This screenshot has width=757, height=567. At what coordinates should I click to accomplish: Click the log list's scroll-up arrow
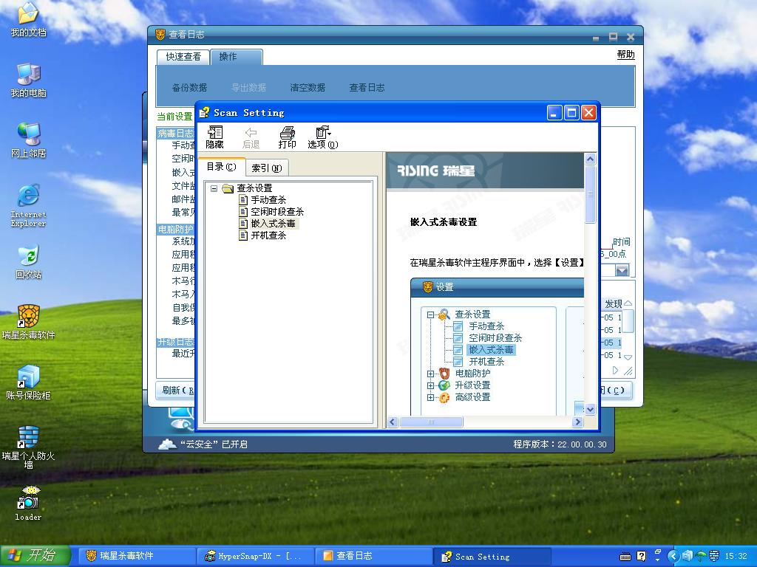[x=628, y=303]
